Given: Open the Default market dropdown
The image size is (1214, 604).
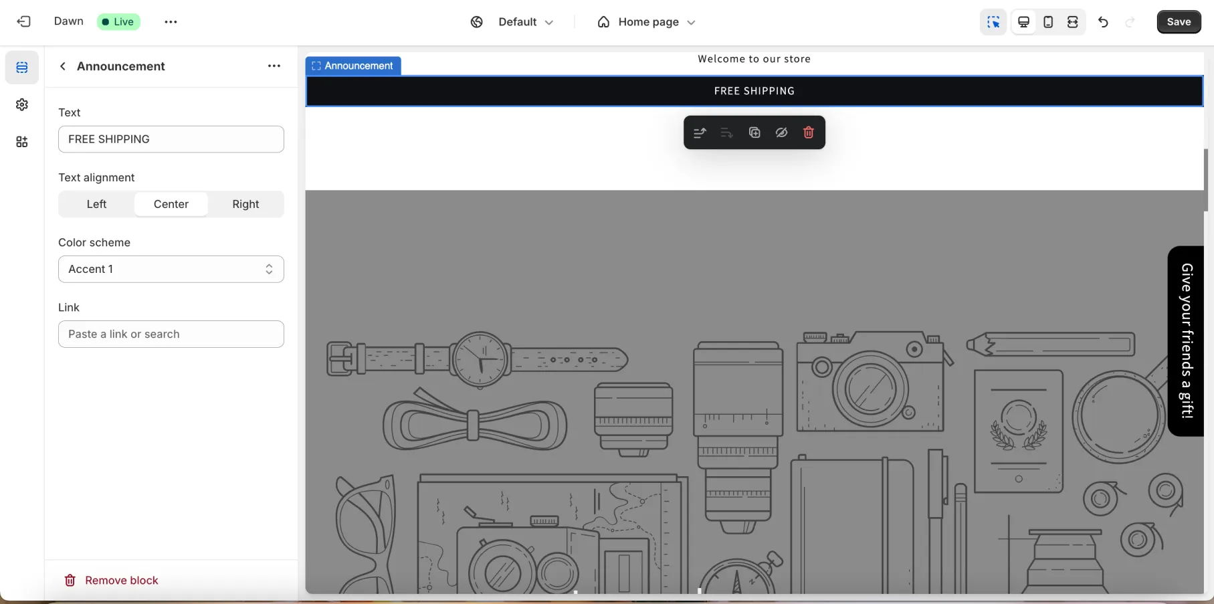Looking at the screenshot, I should point(526,22).
